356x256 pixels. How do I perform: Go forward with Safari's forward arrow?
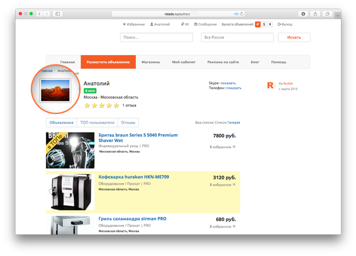pos(47,14)
